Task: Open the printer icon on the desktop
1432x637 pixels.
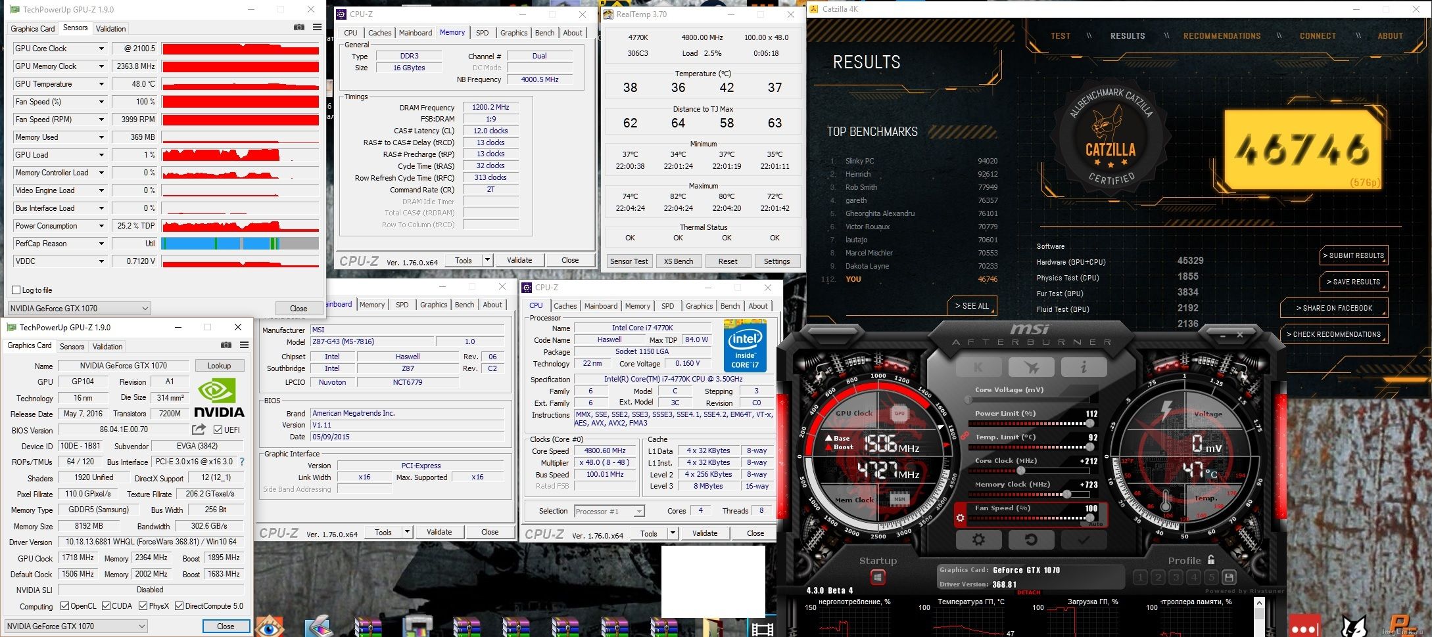Action: point(418,626)
